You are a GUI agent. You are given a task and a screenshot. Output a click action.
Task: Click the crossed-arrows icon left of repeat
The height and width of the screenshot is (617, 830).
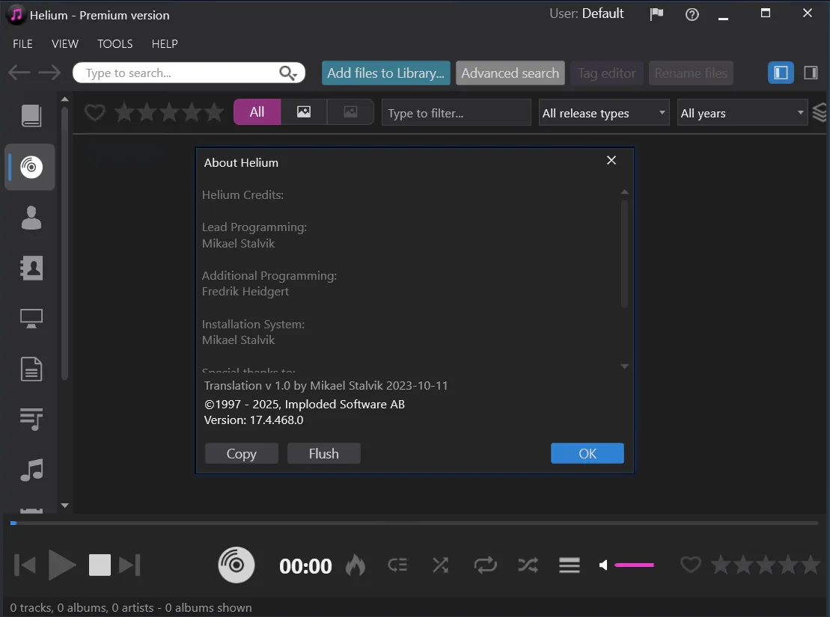point(440,565)
